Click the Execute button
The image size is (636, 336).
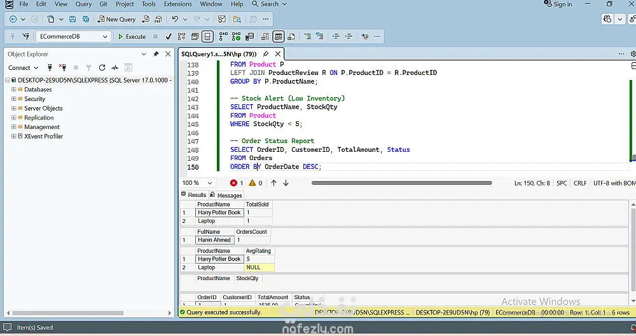click(132, 36)
